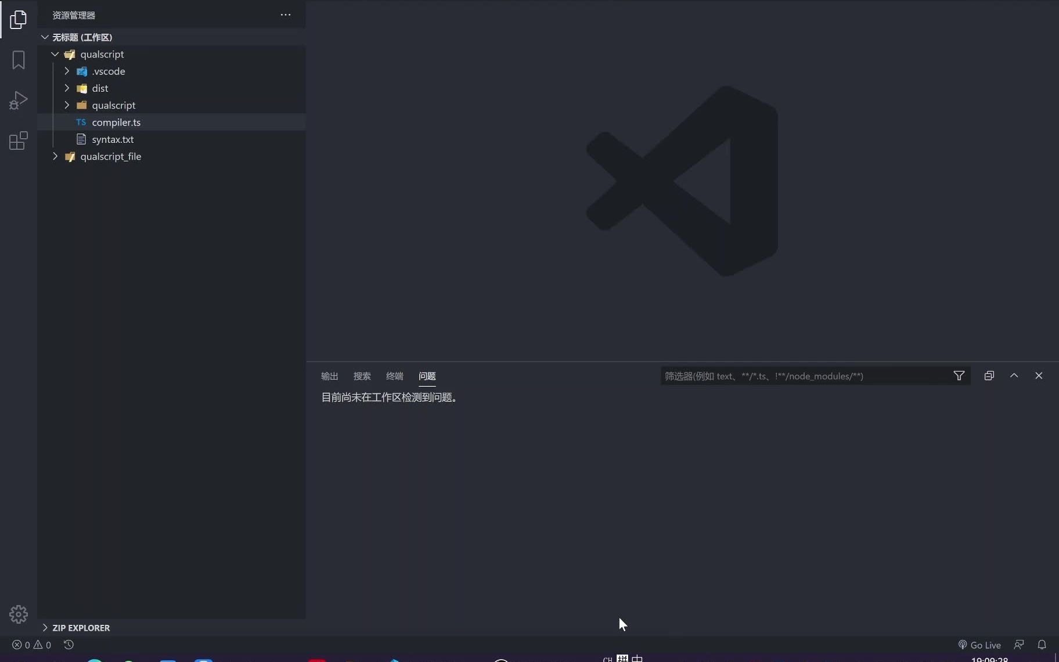
Task: Select the 问题 tab
Action: point(427,376)
